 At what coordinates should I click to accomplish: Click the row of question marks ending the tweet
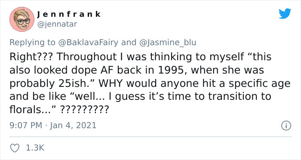click(85, 110)
